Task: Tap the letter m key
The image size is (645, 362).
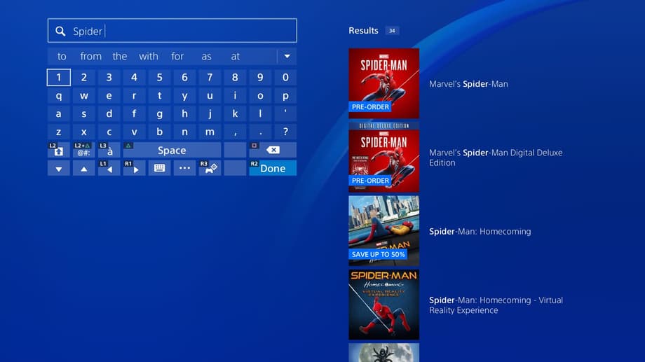Action: [210, 132]
